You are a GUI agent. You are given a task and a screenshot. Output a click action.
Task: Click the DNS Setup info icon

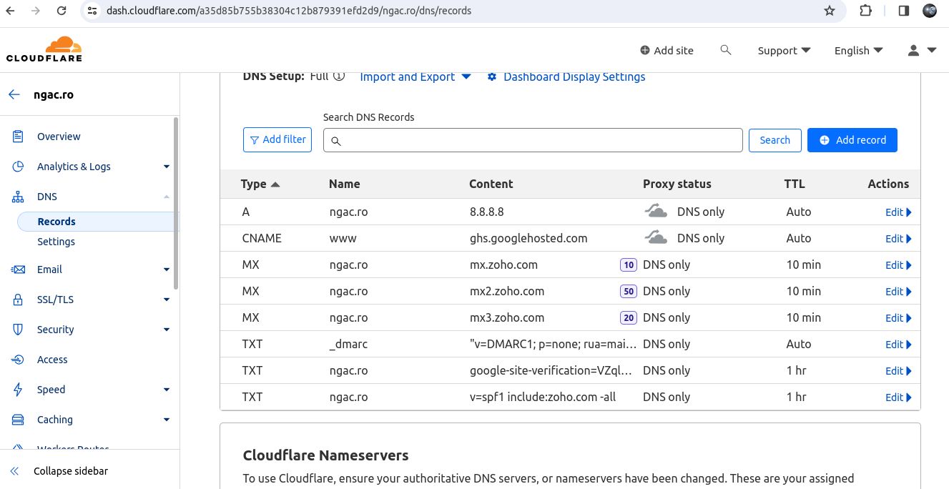click(x=339, y=76)
